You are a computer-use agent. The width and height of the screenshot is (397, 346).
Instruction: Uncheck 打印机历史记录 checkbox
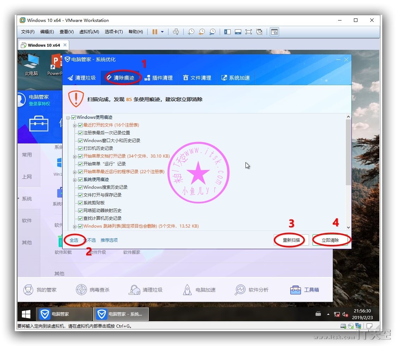pos(81,148)
